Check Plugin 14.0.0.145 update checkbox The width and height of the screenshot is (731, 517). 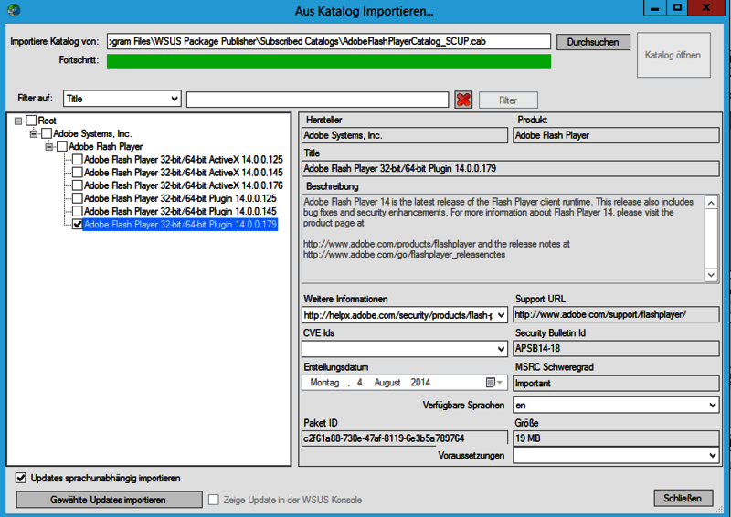tap(78, 212)
